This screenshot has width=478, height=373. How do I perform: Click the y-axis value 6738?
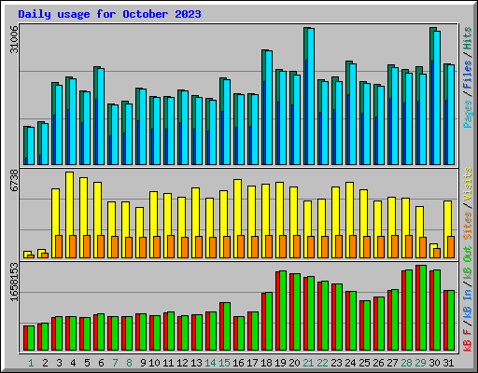(14, 181)
